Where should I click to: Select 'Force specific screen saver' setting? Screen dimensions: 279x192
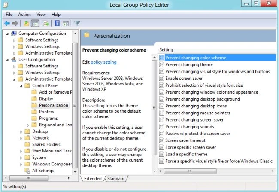tap(191, 147)
